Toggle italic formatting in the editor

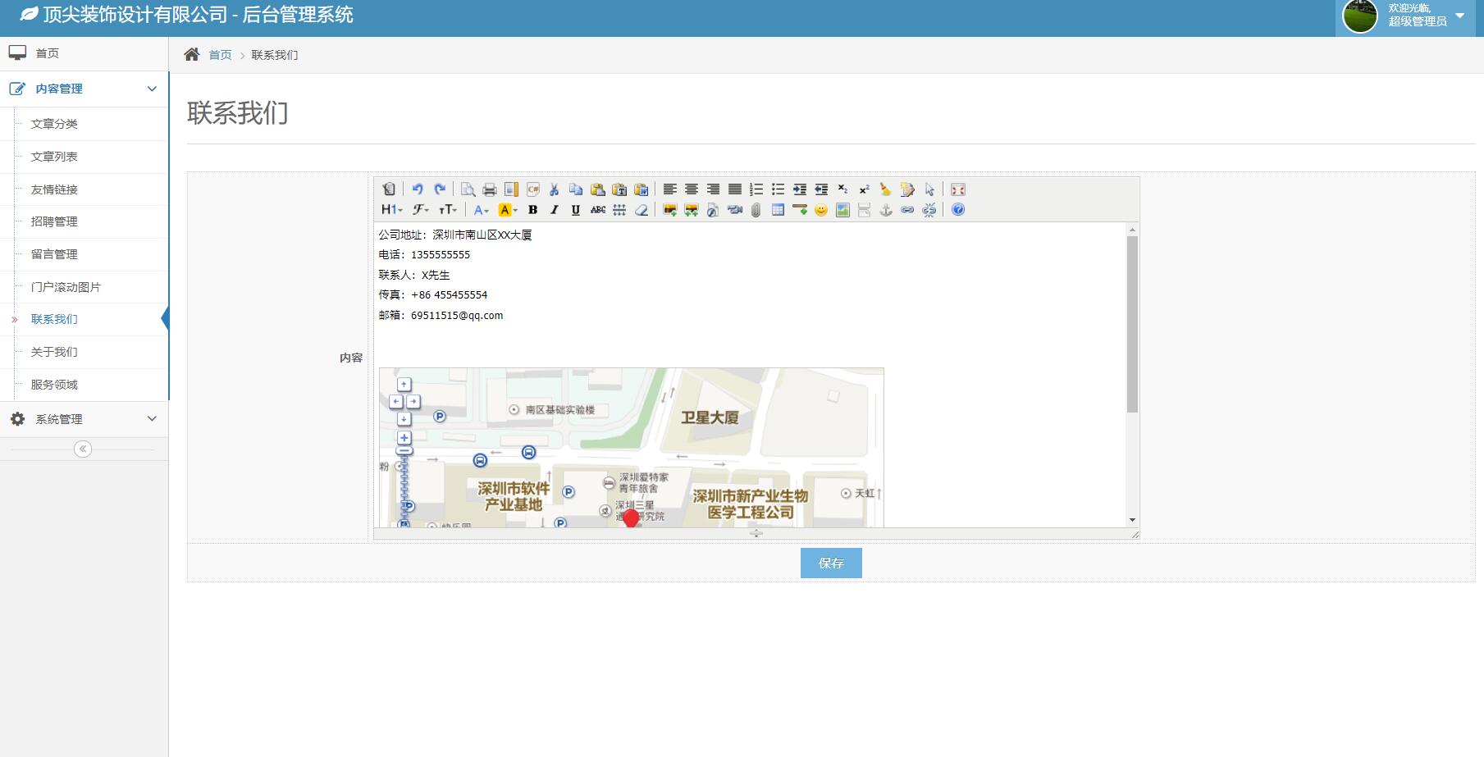(555, 210)
